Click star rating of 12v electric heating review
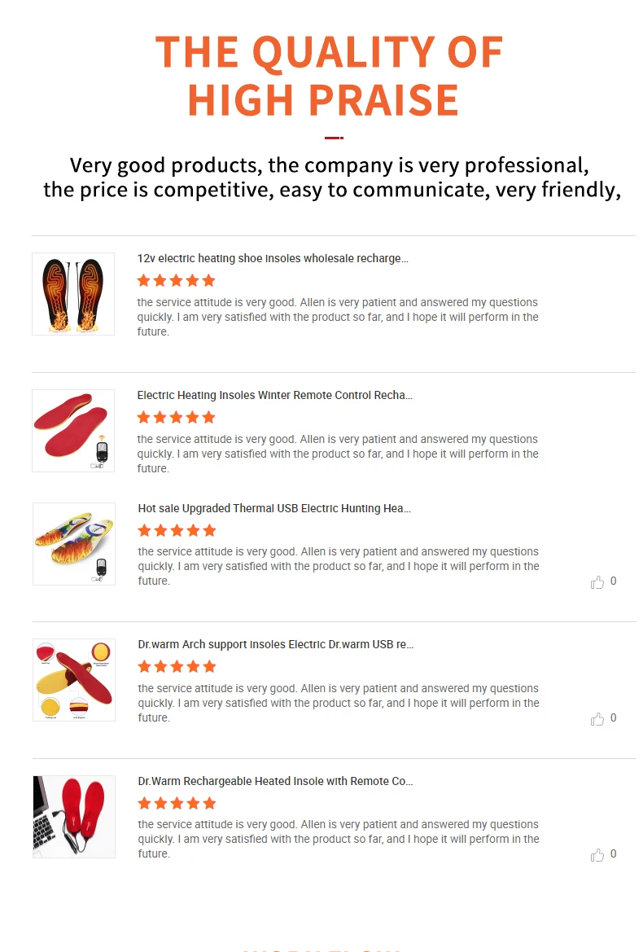This screenshot has height=952, width=643. [x=176, y=281]
